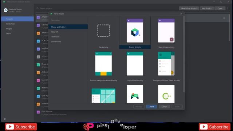Click the Next button
The width and height of the screenshot is (233, 131).
coord(151,107)
